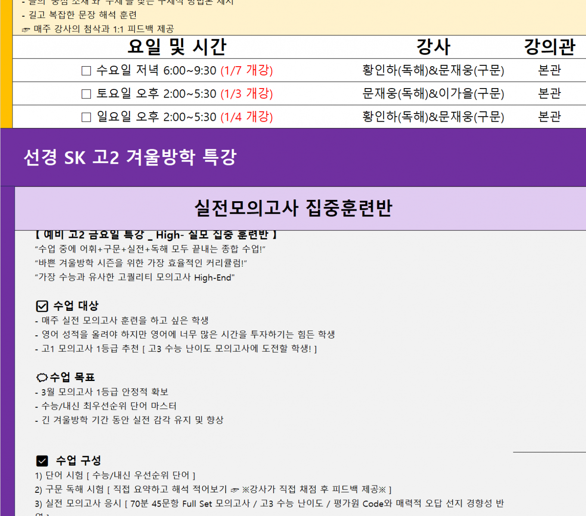586x516 pixels.
Task: Click the 실전모의고사 집중훈련반 title bar
Action: (x=293, y=208)
